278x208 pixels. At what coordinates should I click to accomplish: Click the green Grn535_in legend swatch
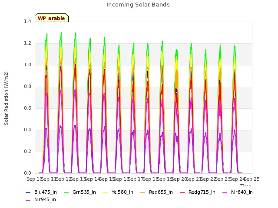coord(66,192)
